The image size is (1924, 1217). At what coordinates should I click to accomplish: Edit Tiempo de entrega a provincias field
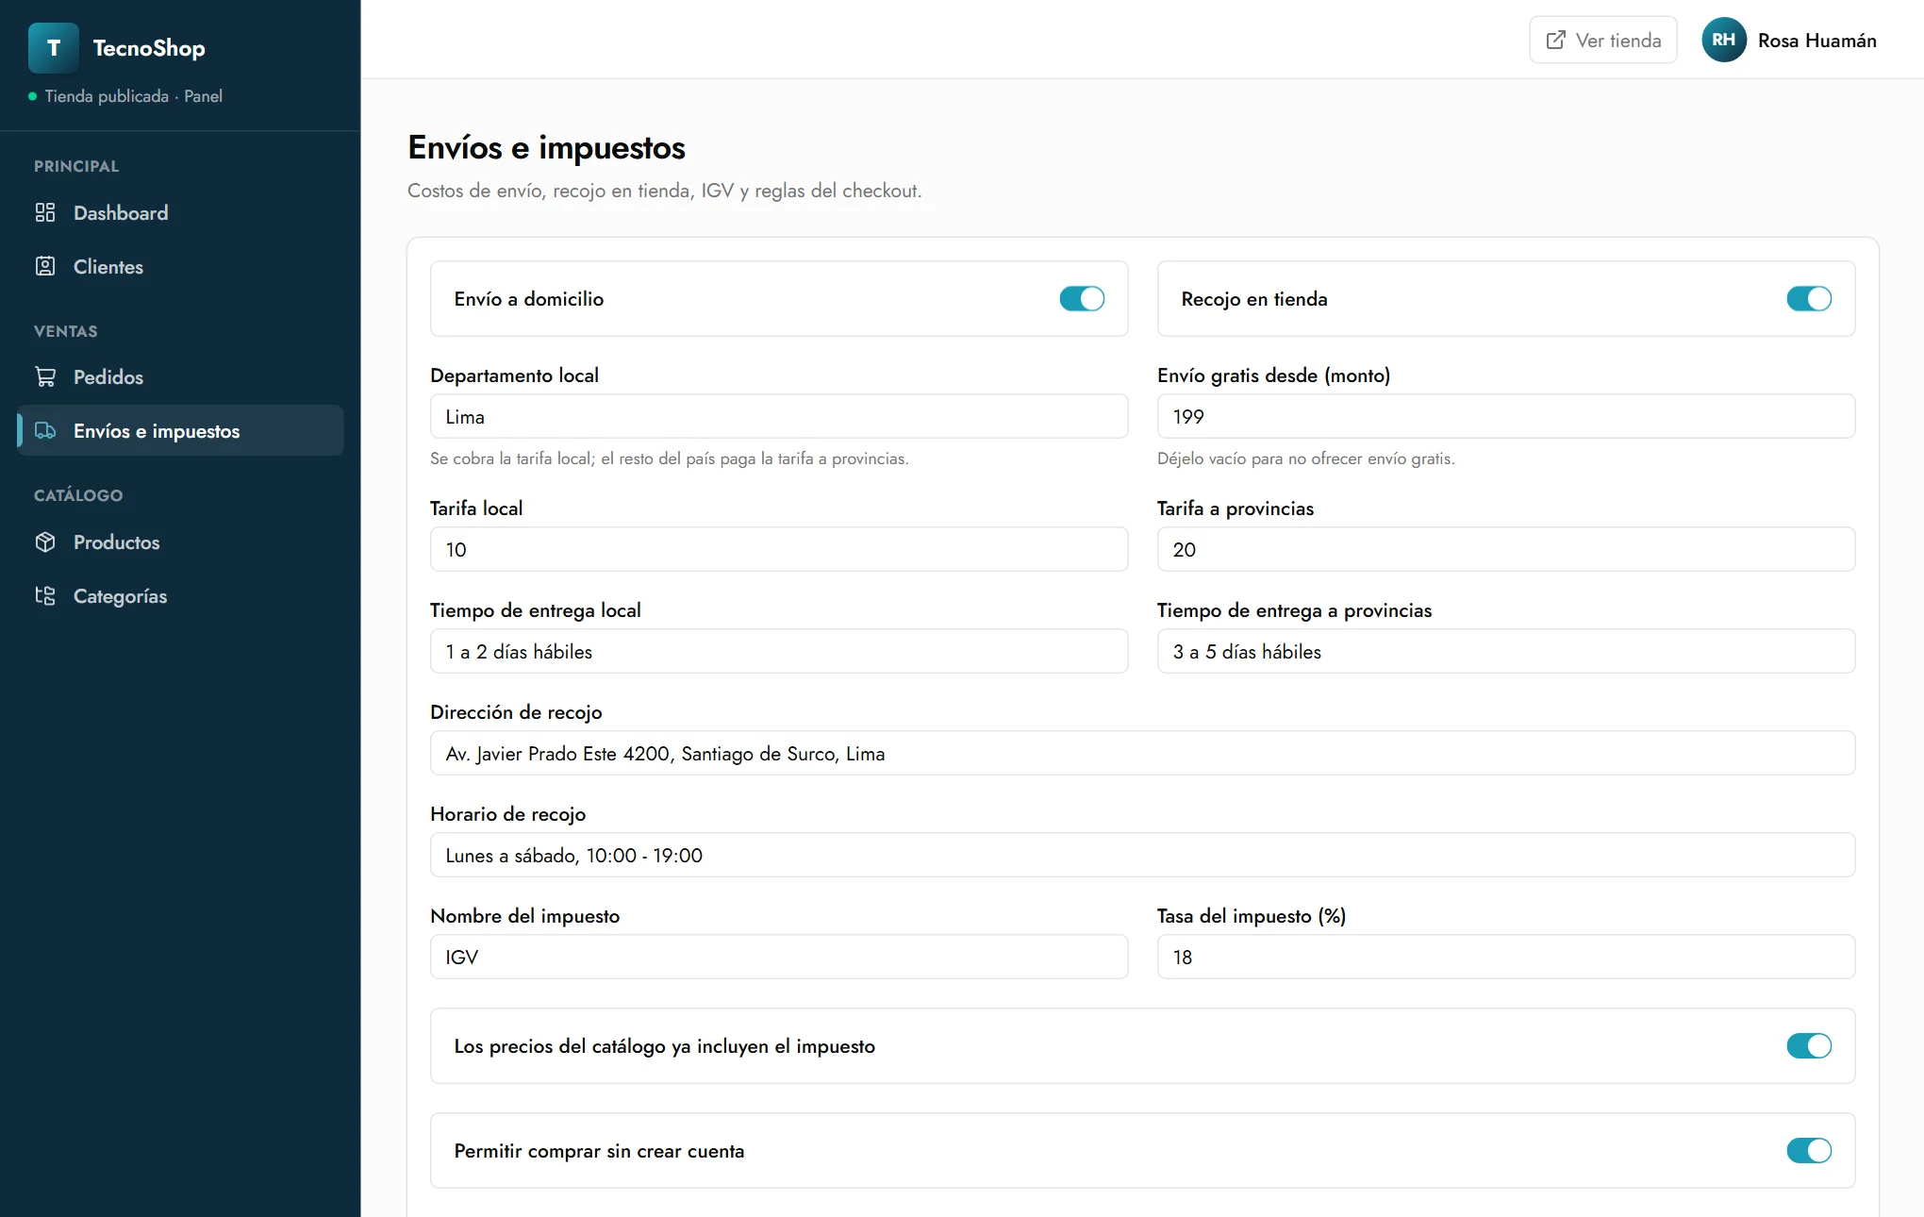click(1506, 652)
